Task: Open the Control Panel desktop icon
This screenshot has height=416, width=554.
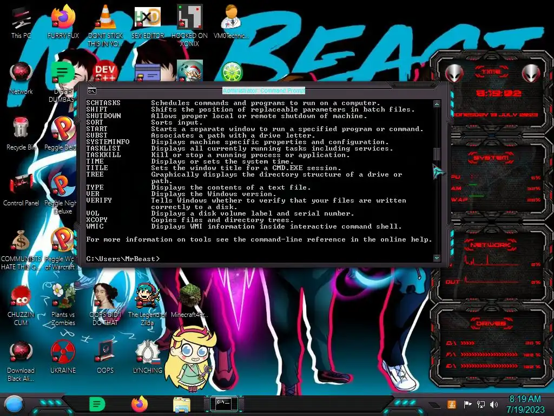Action: [21, 189]
